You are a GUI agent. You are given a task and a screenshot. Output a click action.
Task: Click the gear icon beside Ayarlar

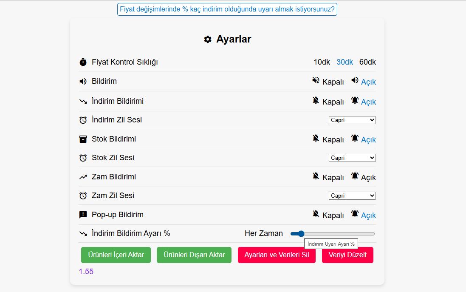point(207,39)
